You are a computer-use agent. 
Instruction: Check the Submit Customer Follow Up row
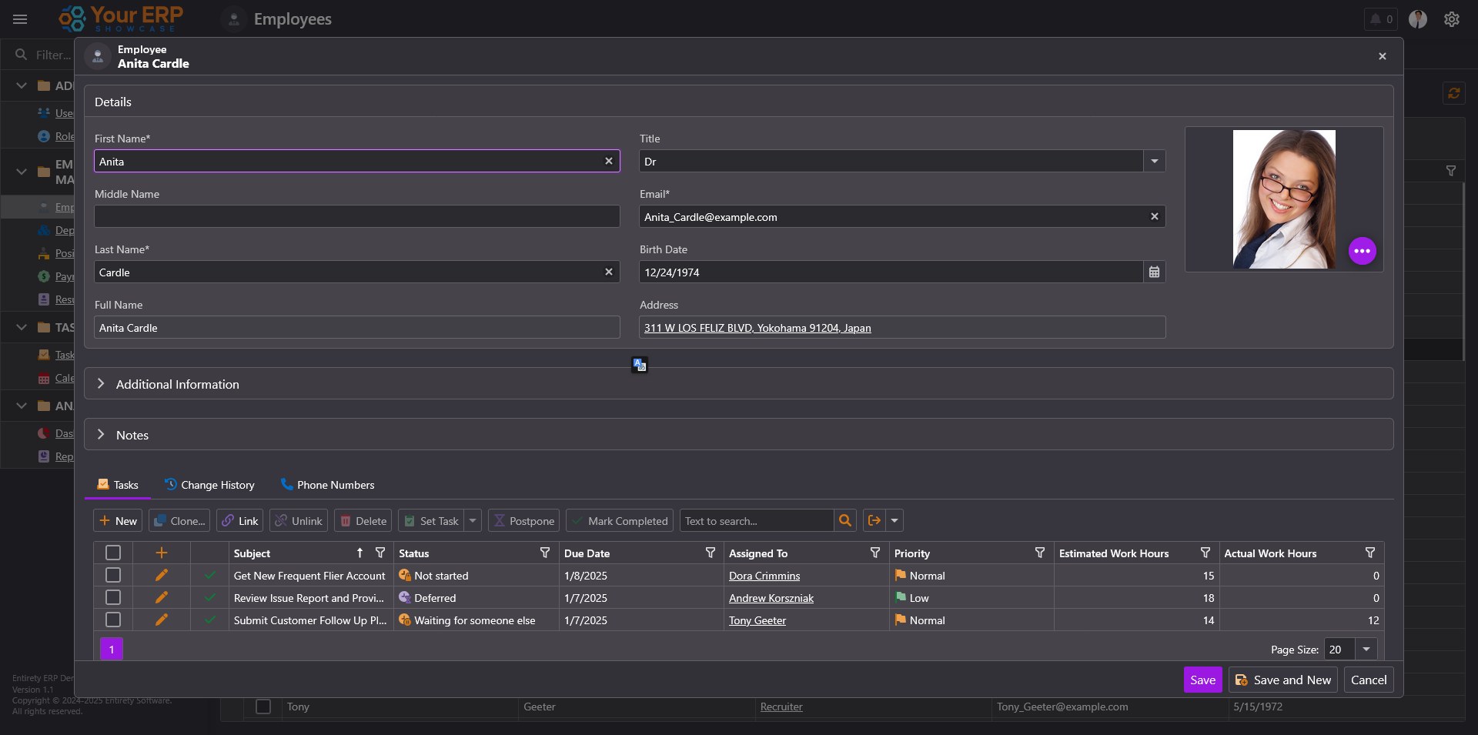[x=113, y=620]
